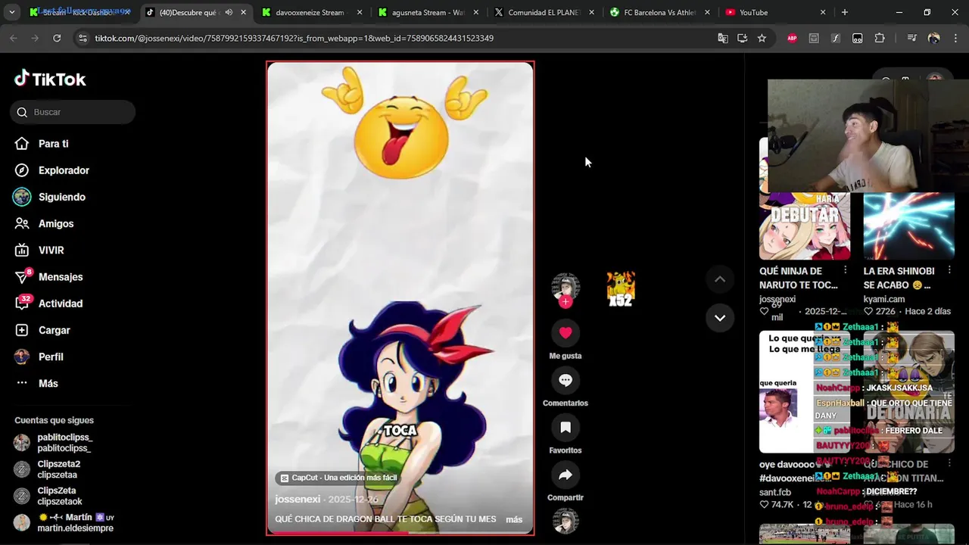Open the Cargar upload page
The width and height of the screenshot is (969, 545).
point(54,330)
